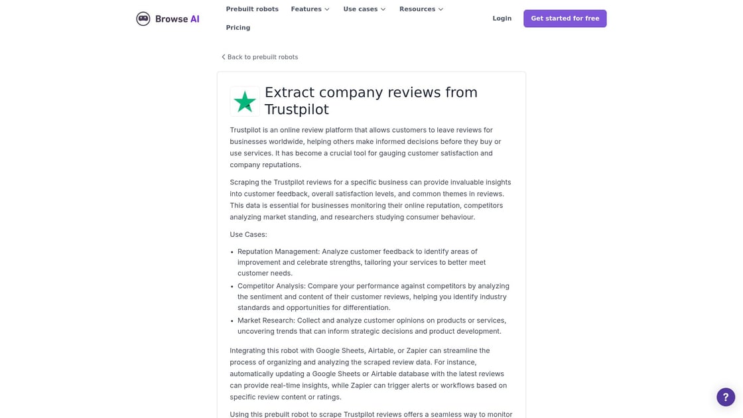
Task: Click the Trustpilot green star icon
Action: 245,102
